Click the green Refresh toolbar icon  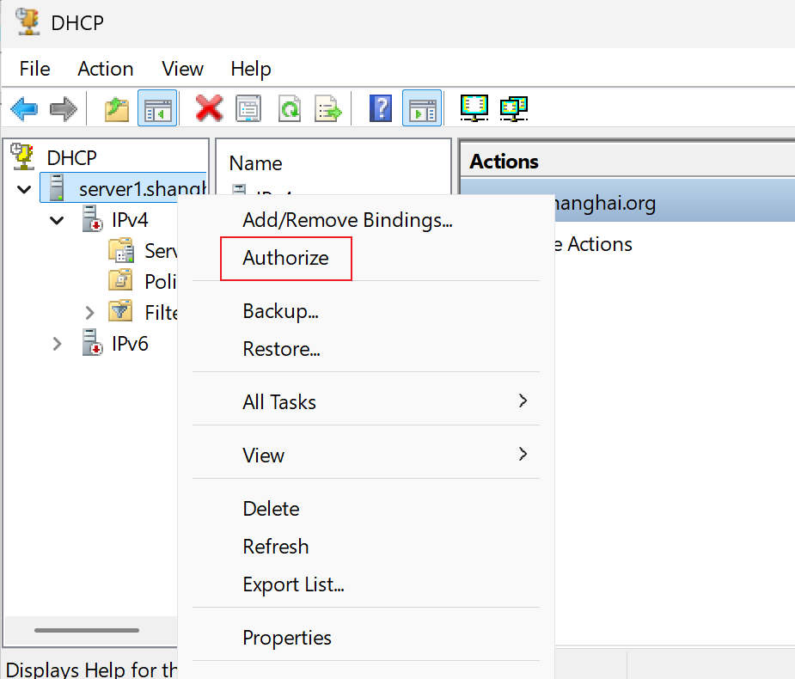pyautogui.click(x=289, y=108)
